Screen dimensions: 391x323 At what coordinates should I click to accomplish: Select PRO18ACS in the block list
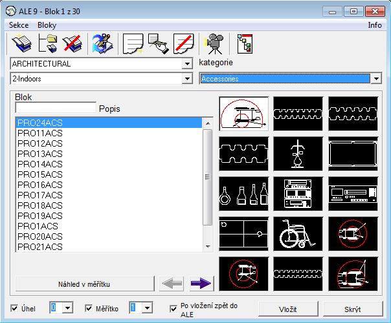pyautogui.click(x=109, y=205)
